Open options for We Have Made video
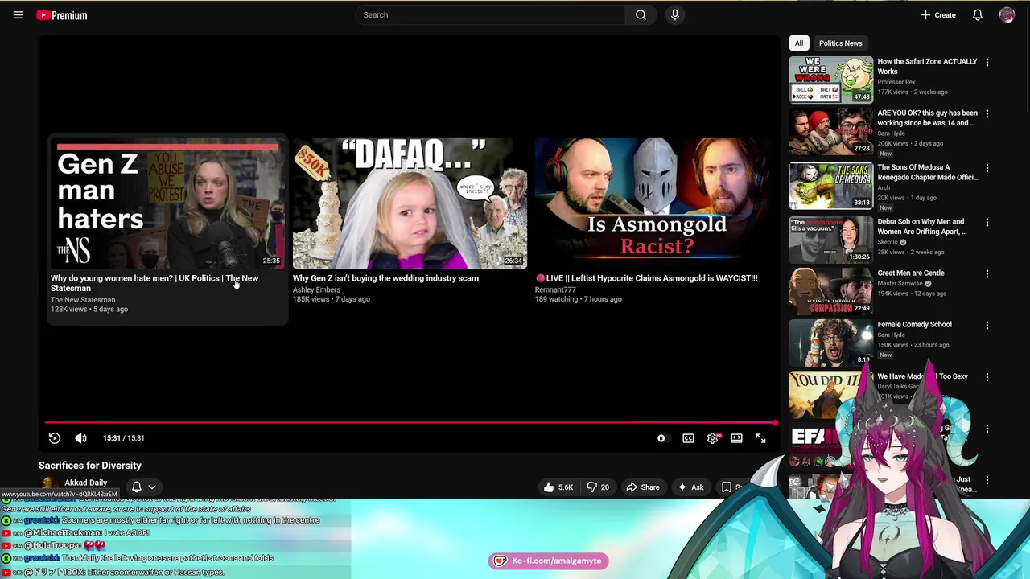The image size is (1030, 579). click(987, 376)
